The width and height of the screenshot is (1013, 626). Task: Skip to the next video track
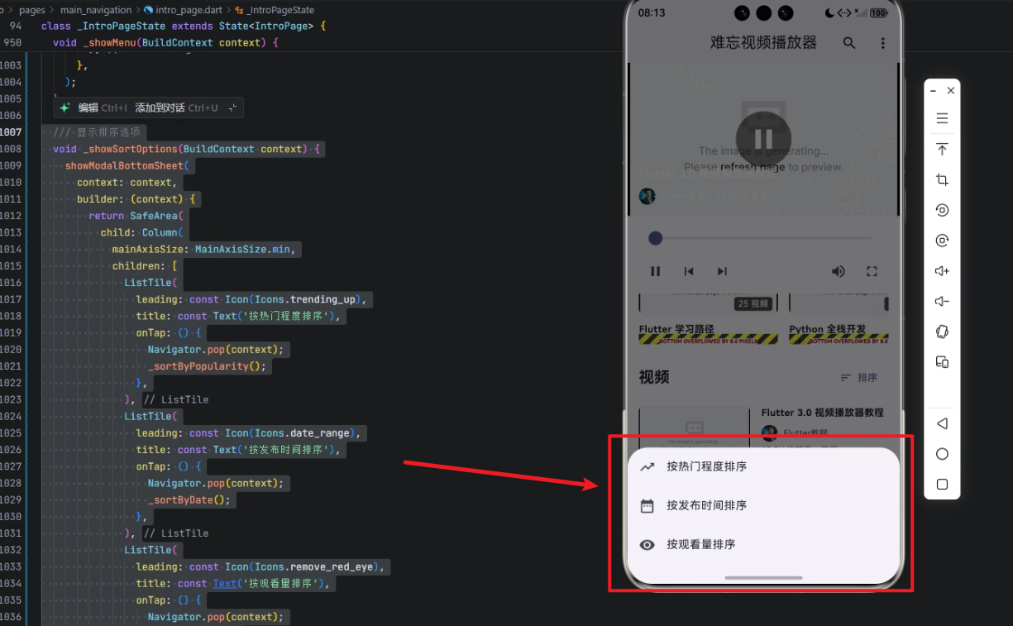coord(722,271)
